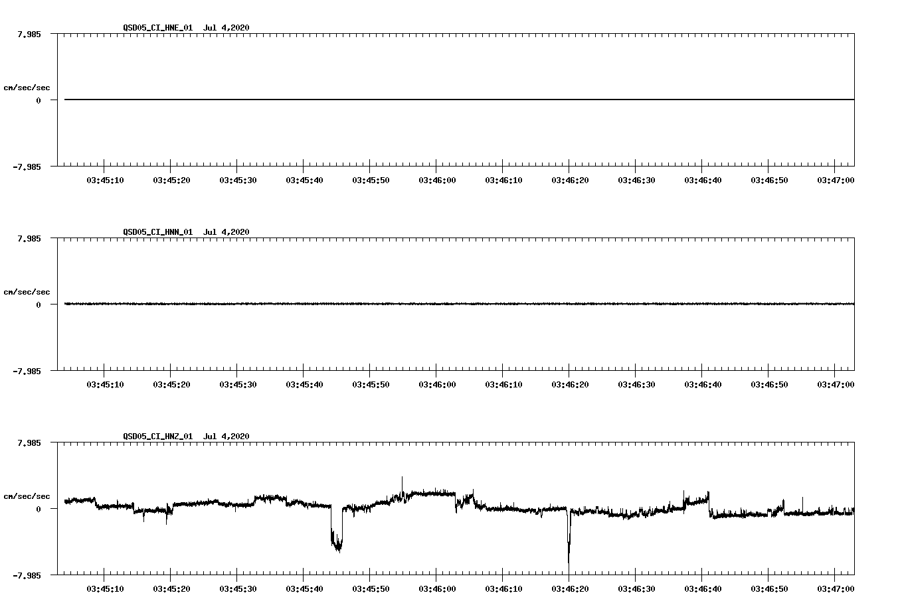Click the 03:46:10 time label on HNZ axis
The image size is (902, 613).
503,588
